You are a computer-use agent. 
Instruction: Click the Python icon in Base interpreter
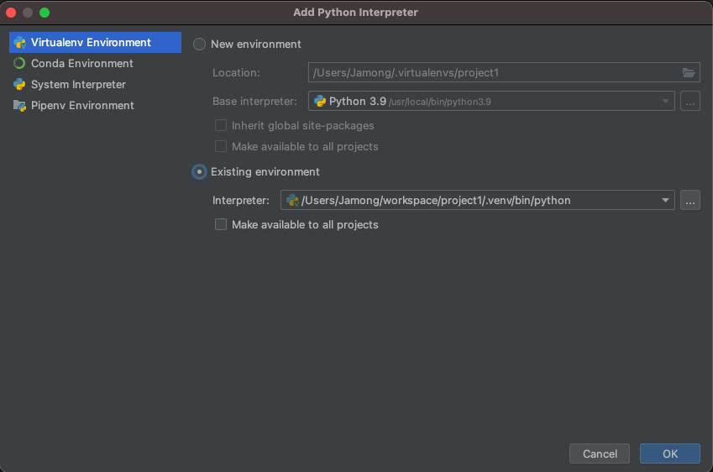[x=320, y=101]
